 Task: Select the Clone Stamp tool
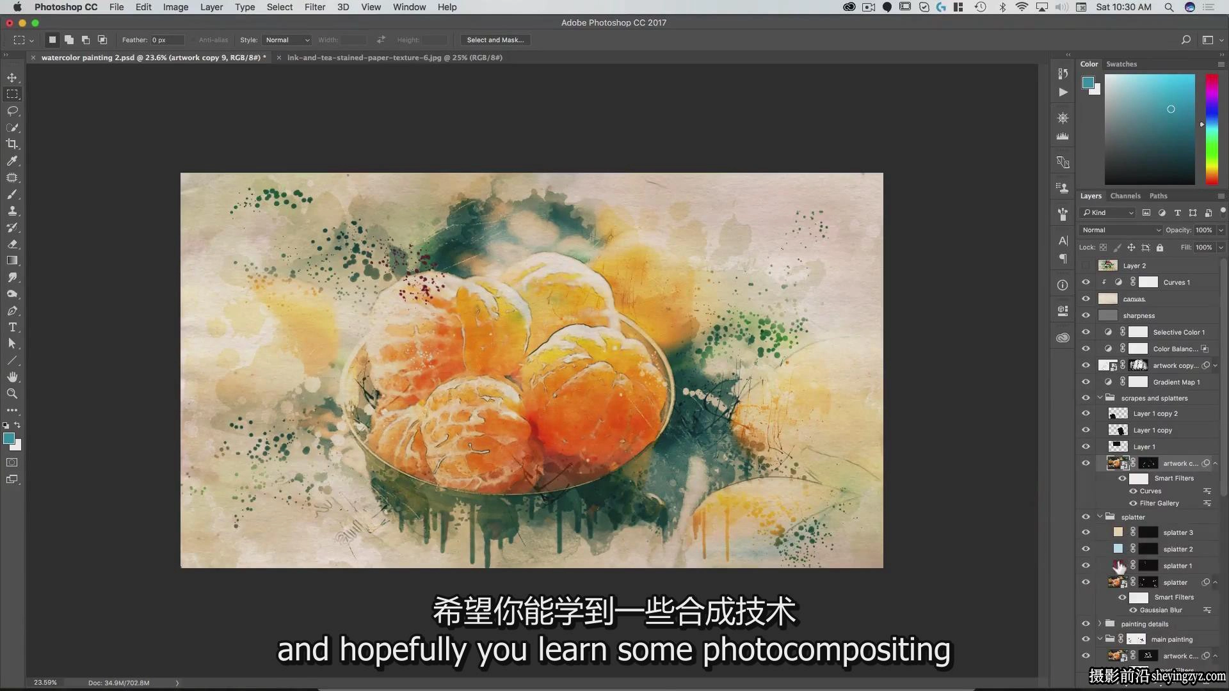(x=12, y=211)
